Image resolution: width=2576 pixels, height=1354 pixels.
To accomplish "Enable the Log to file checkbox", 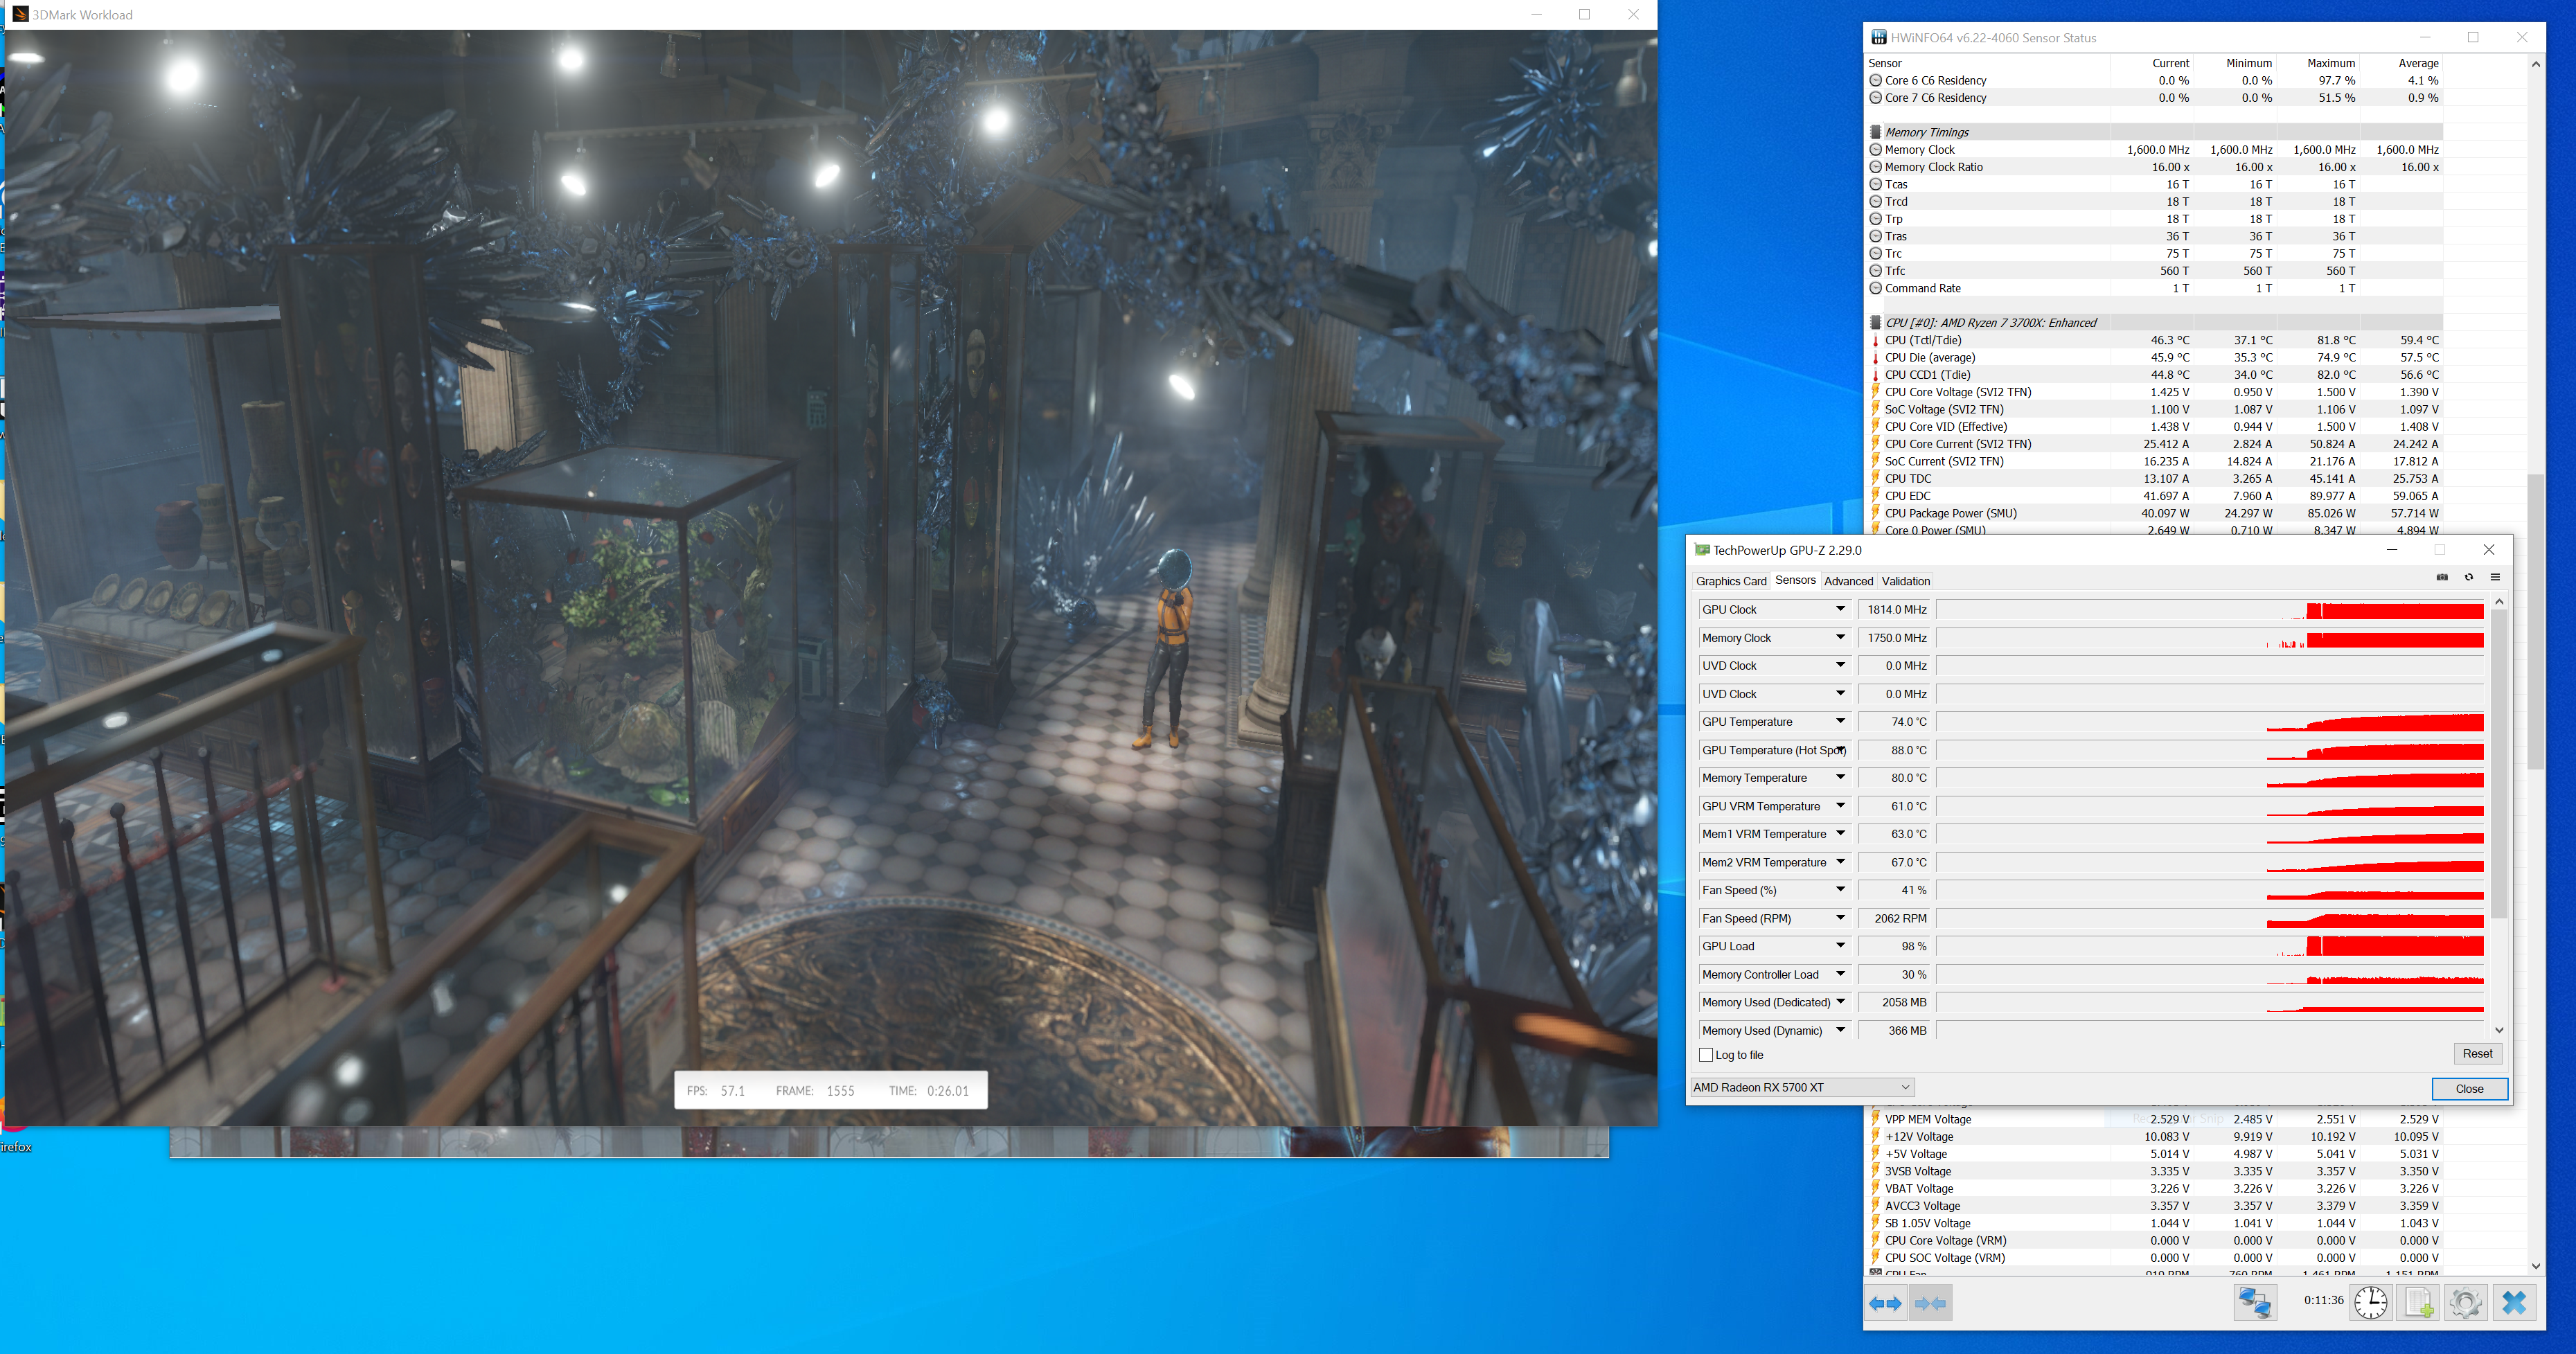I will click(1706, 1055).
